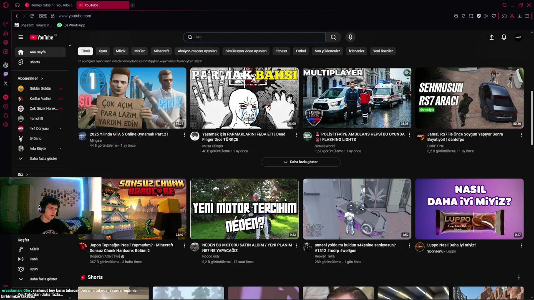Select the 'Tümü' filter chip
The height and width of the screenshot is (300, 534).
pos(85,51)
